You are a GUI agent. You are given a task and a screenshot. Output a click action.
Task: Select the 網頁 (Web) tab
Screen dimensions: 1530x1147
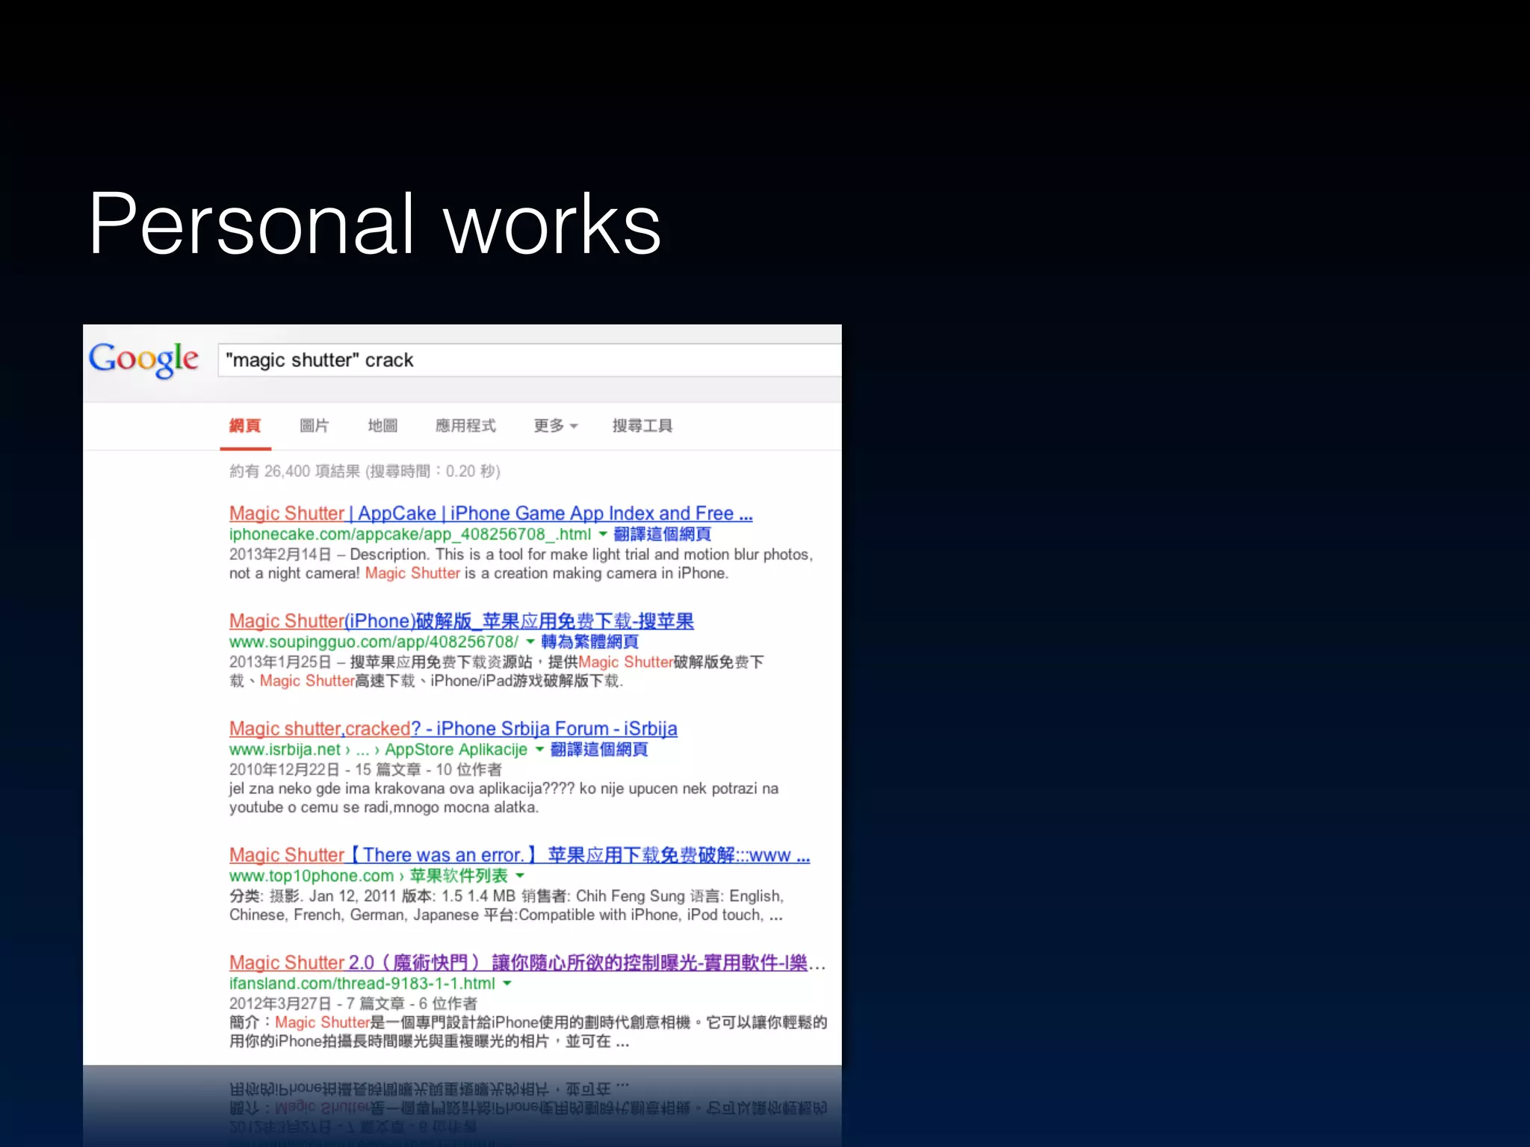coord(245,426)
